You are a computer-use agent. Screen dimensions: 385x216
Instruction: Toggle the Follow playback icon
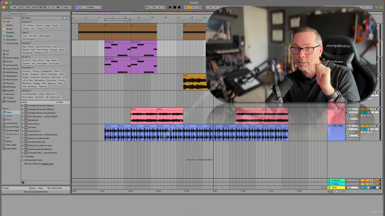(x=147, y=7)
